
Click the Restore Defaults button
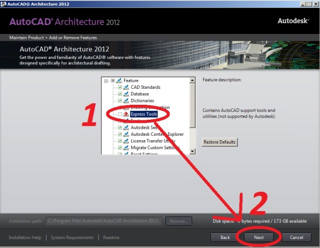pos(219,142)
